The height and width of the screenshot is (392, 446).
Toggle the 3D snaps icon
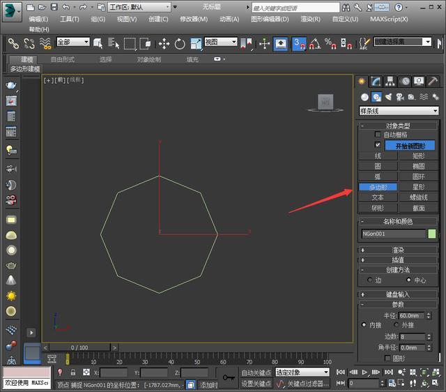(x=298, y=44)
